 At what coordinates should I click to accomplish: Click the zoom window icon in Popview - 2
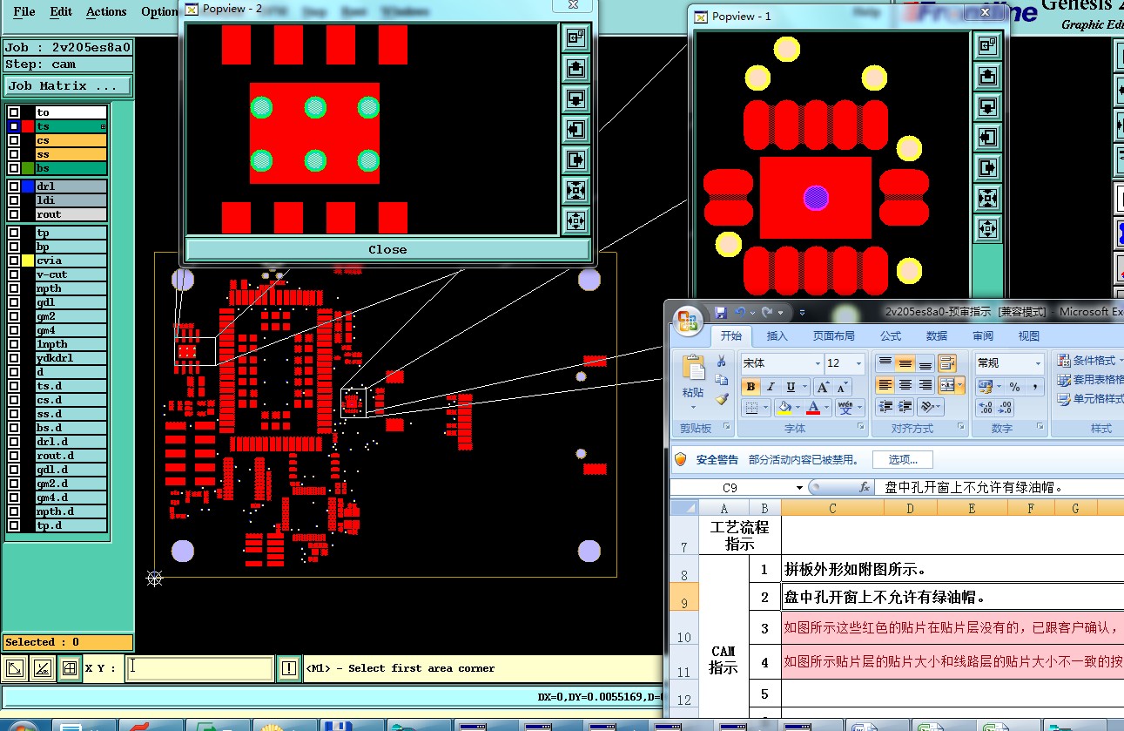tap(575, 37)
